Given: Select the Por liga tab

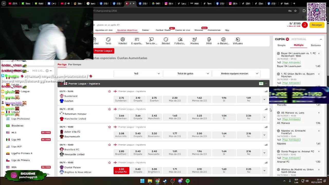Looking at the screenshot, I should point(62,64).
